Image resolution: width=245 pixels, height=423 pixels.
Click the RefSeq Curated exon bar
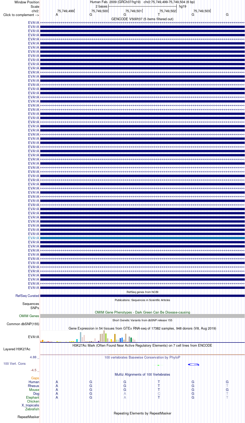(142, 296)
